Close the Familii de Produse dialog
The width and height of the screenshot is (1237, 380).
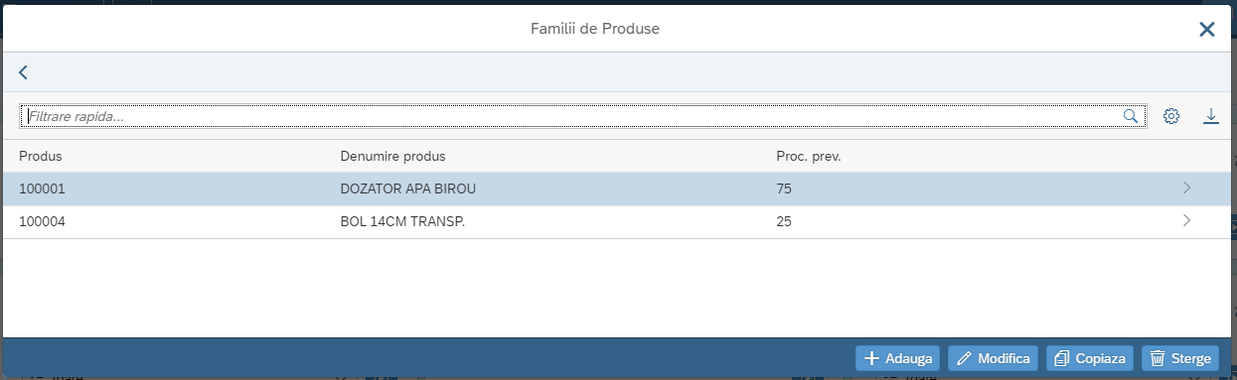pos(1207,29)
